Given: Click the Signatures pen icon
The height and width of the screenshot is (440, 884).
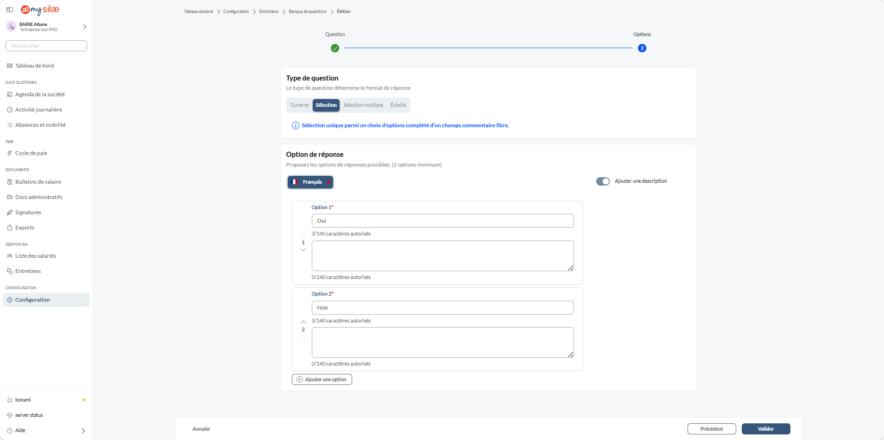Looking at the screenshot, I should click(10, 212).
